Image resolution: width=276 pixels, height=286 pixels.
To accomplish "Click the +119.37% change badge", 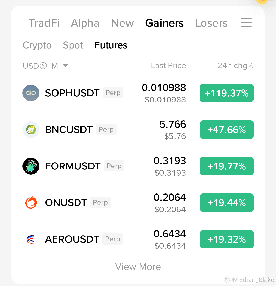I will pos(227,93).
